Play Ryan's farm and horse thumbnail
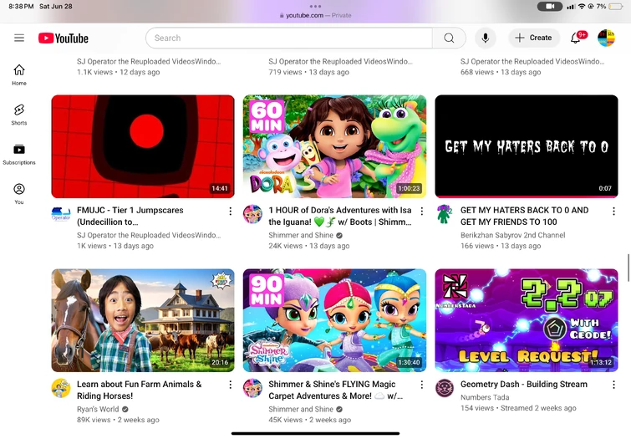Image resolution: width=631 pixels, height=439 pixels. pos(143,320)
